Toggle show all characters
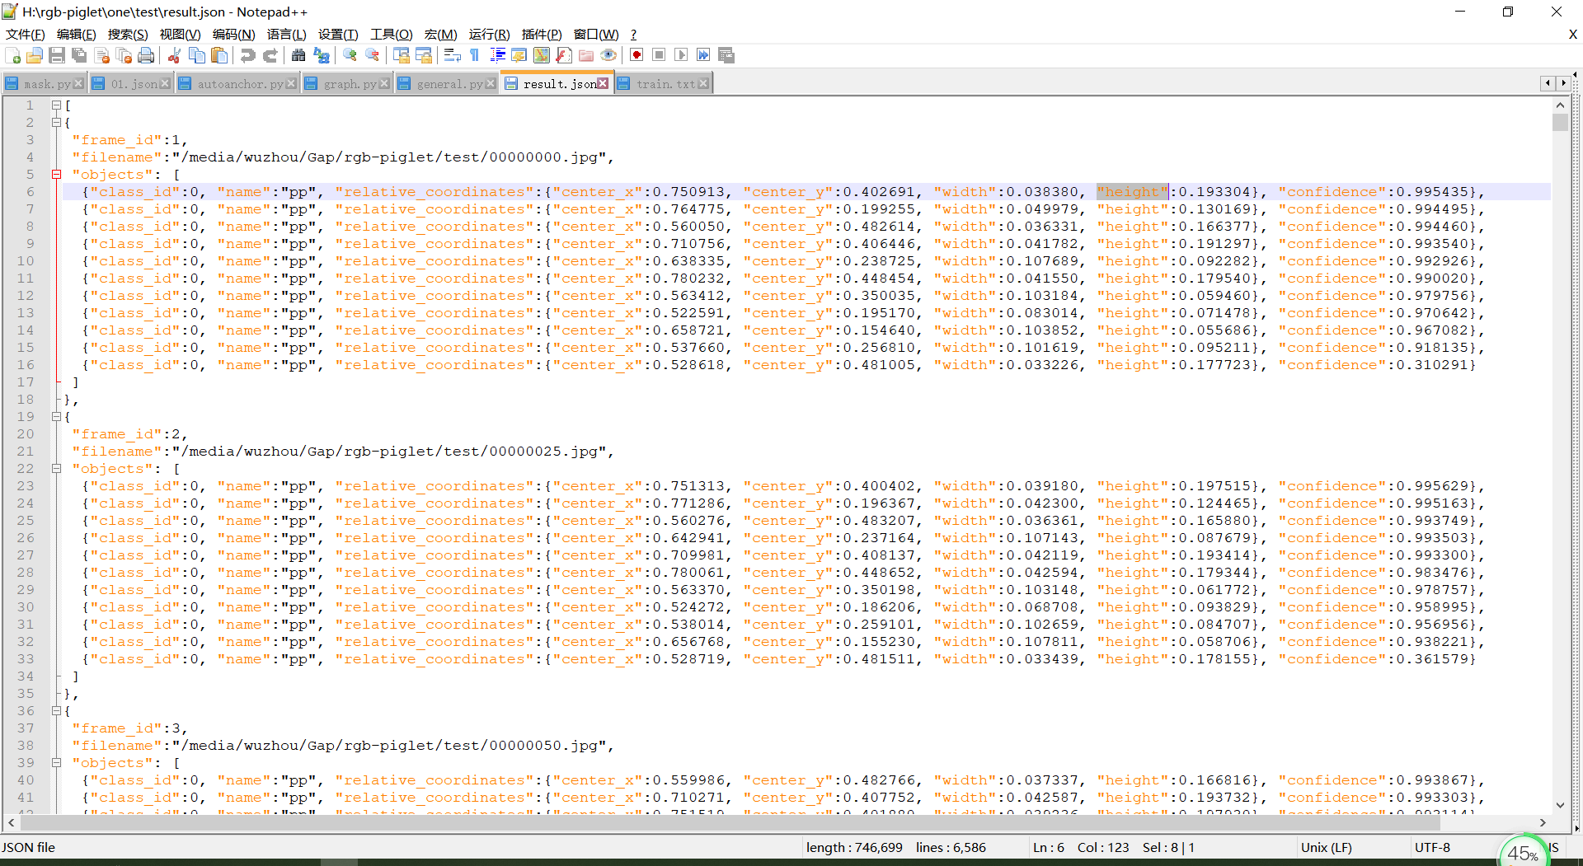This screenshot has width=1583, height=866. pos(475,55)
